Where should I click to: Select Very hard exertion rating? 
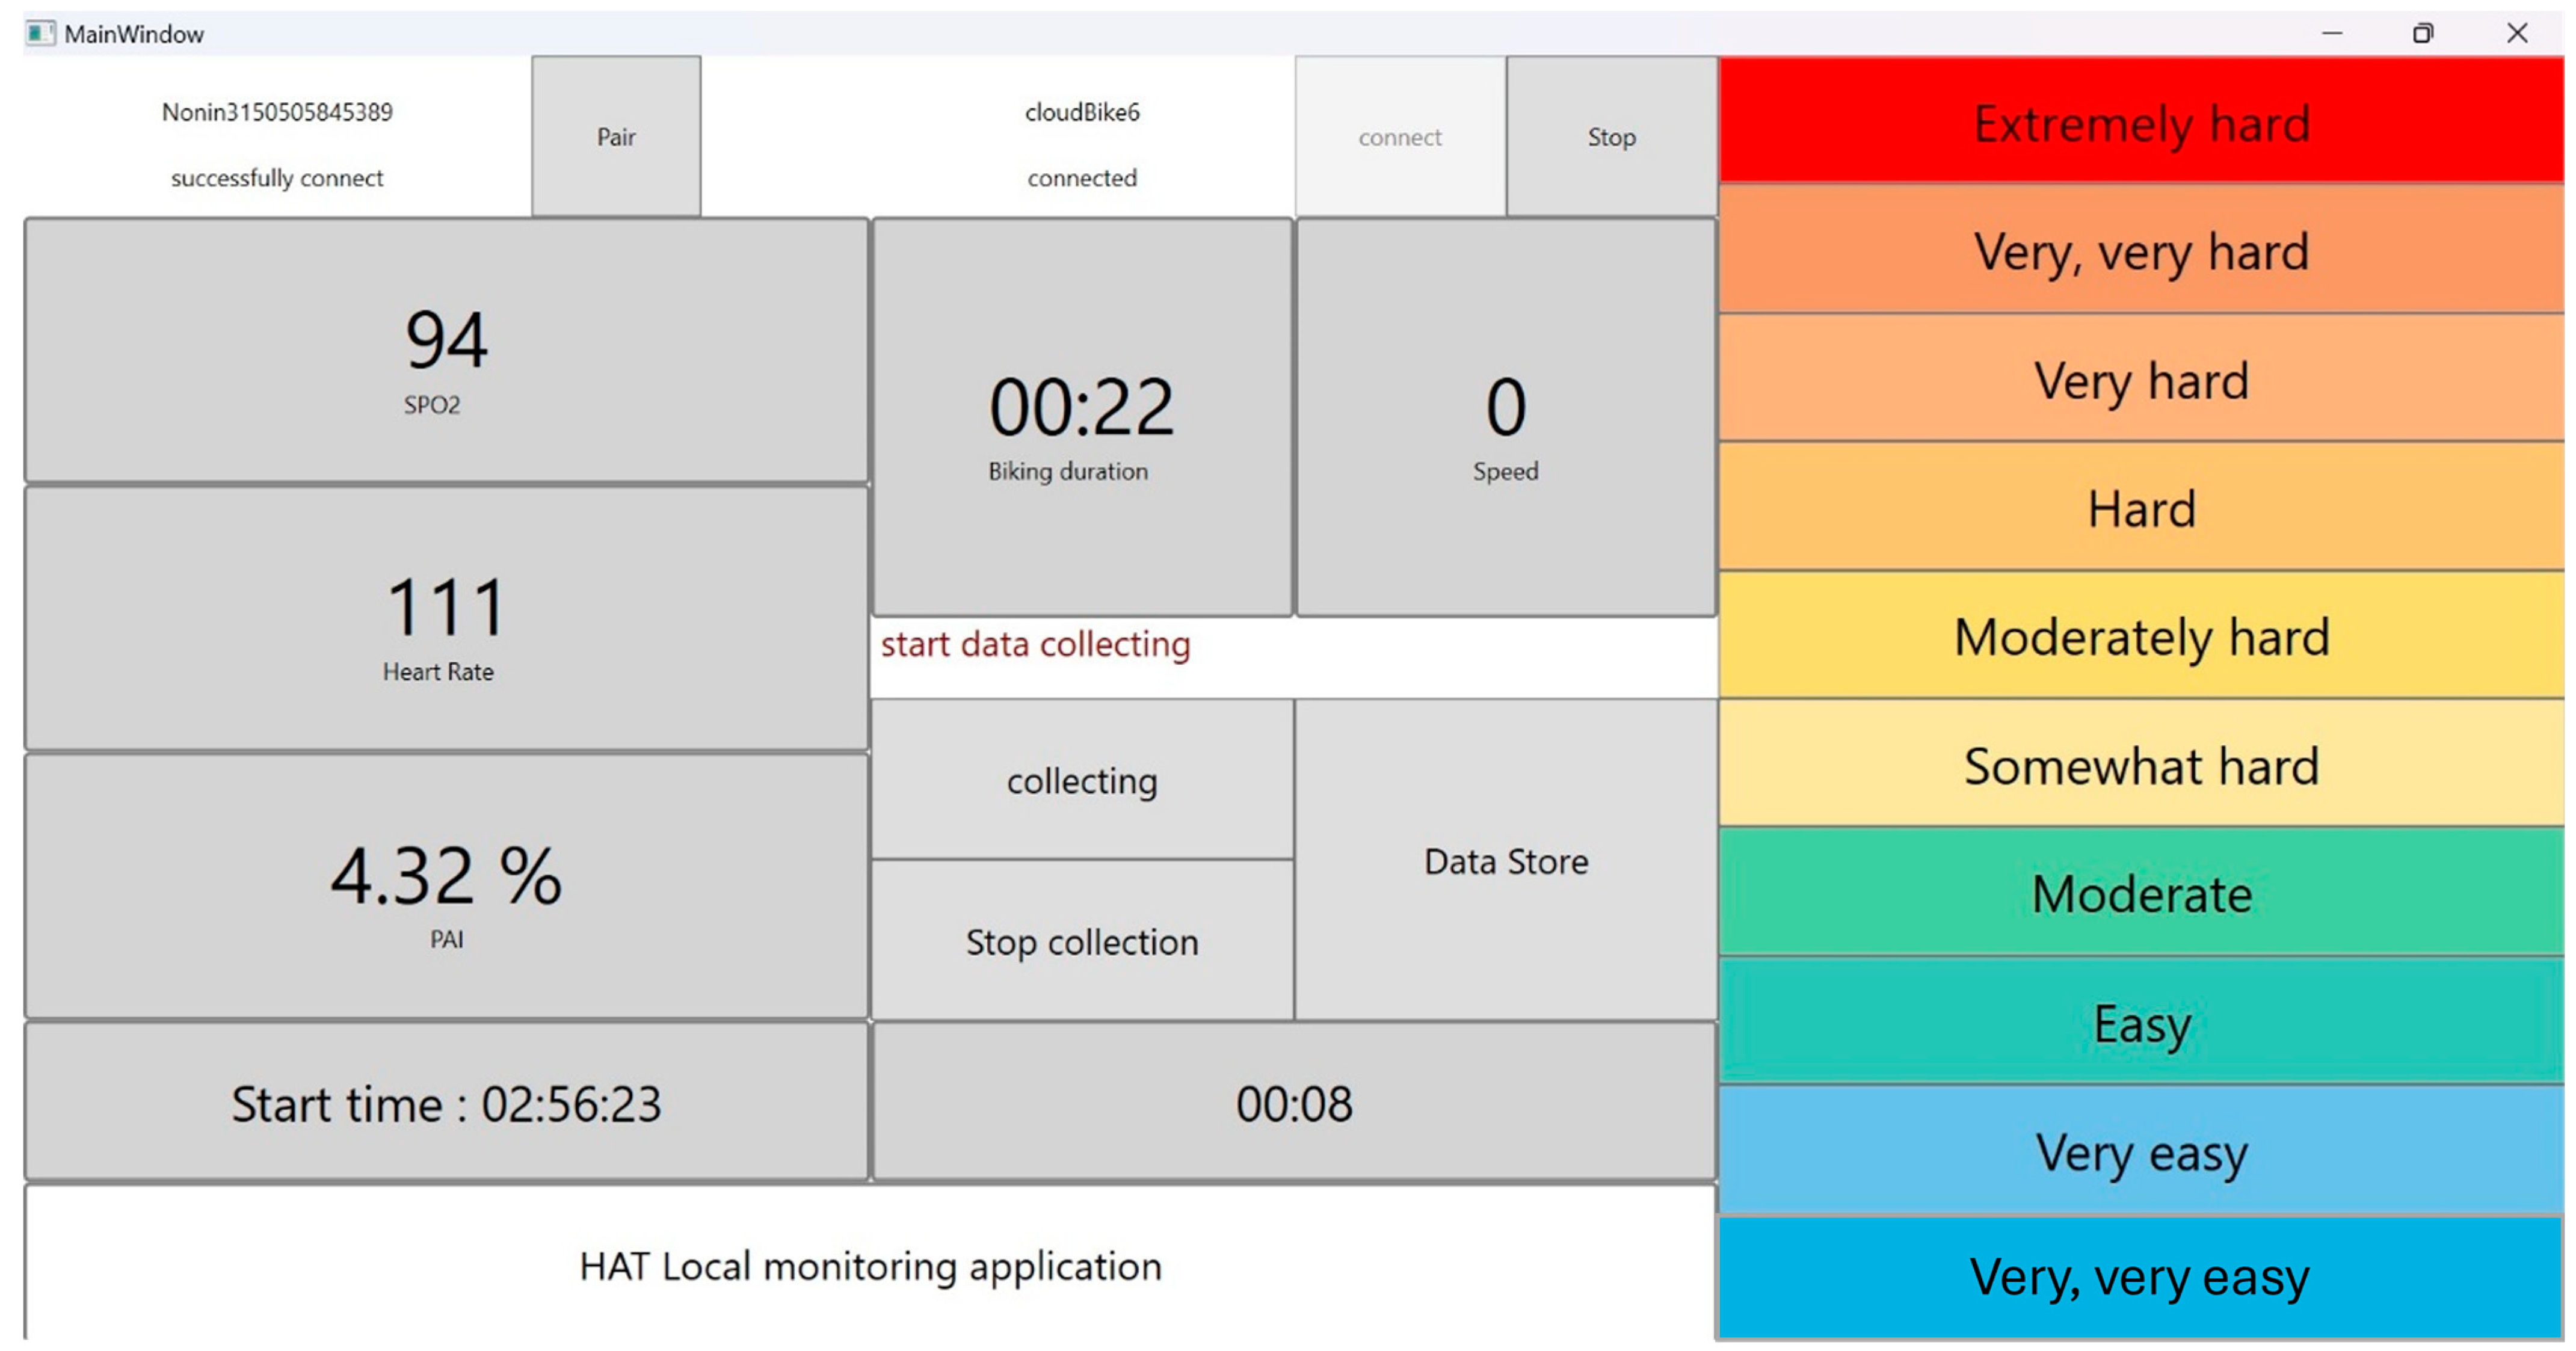(2140, 379)
